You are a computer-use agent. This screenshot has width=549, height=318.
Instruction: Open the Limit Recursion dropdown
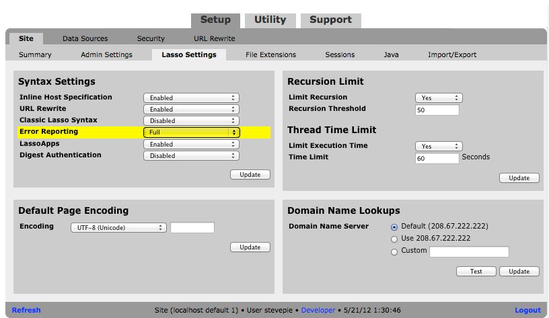click(x=438, y=98)
